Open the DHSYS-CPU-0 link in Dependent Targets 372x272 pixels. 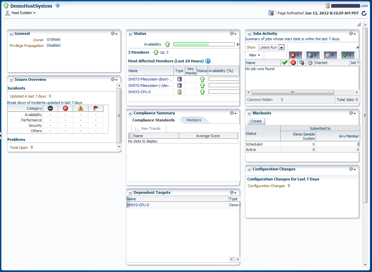click(138, 205)
